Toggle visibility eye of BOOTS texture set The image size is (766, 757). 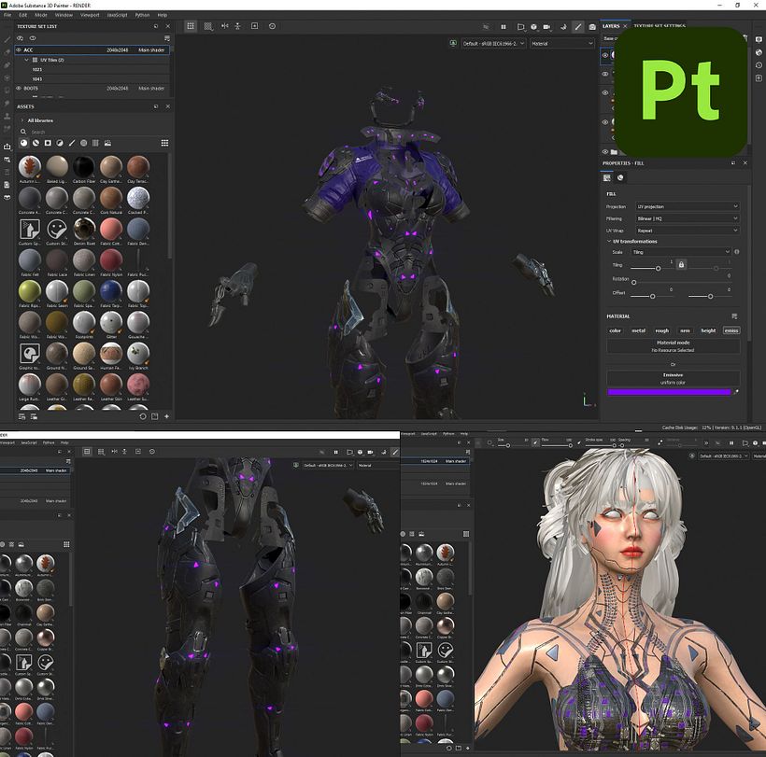tap(19, 89)
